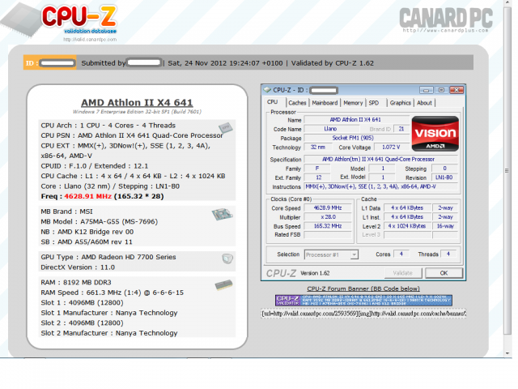Viewport: 518px width, 389px height.
Task: Click the Threads count field showing 4
Action: [x=448, y=254]
